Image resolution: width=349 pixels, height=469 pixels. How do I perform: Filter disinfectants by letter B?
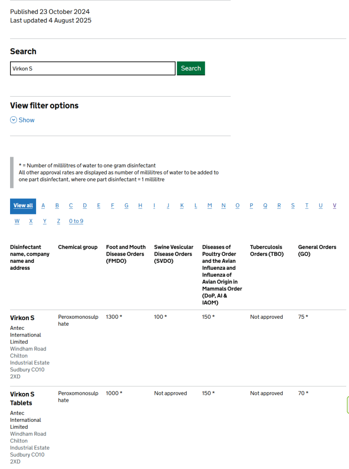pyautogui.click(x=57, y=206)
